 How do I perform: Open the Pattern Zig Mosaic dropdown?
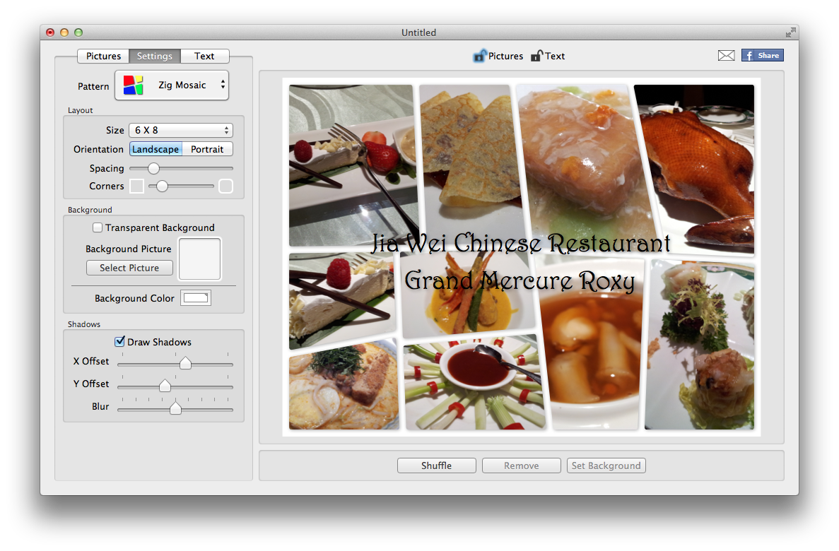[172, 85]
